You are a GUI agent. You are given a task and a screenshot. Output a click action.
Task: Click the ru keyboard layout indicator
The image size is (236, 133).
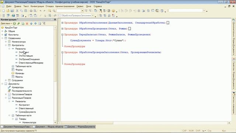click(204, 131)
